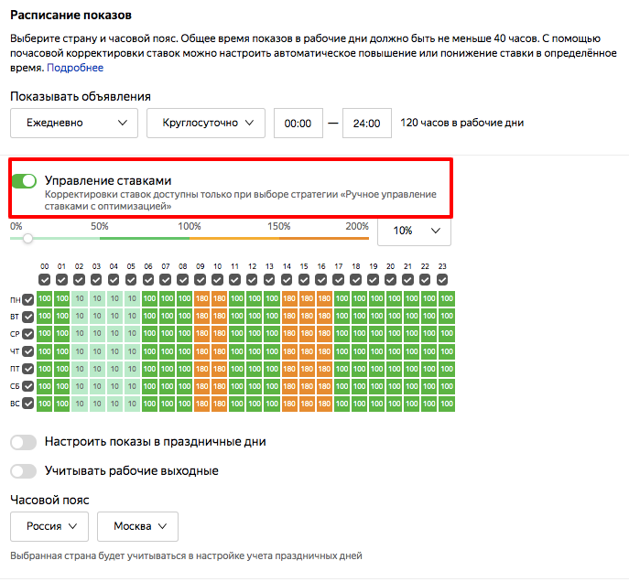Click the bid adjustment slider handle

[28, 238]
